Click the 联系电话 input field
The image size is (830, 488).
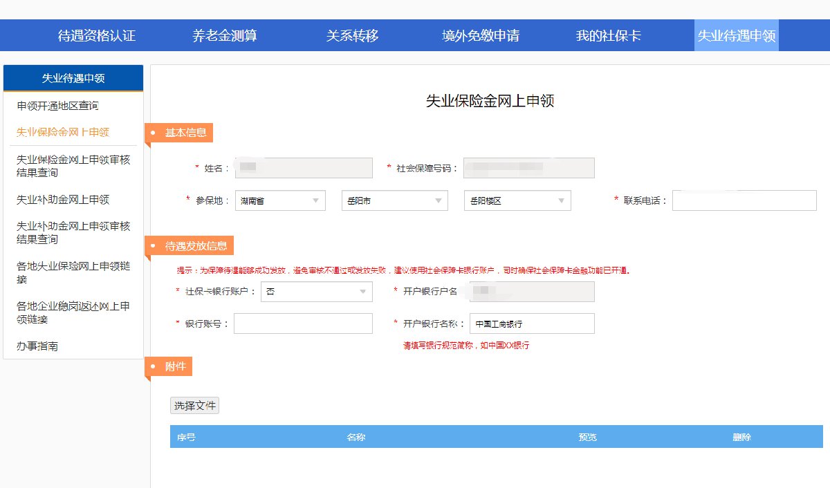[744, 200]
